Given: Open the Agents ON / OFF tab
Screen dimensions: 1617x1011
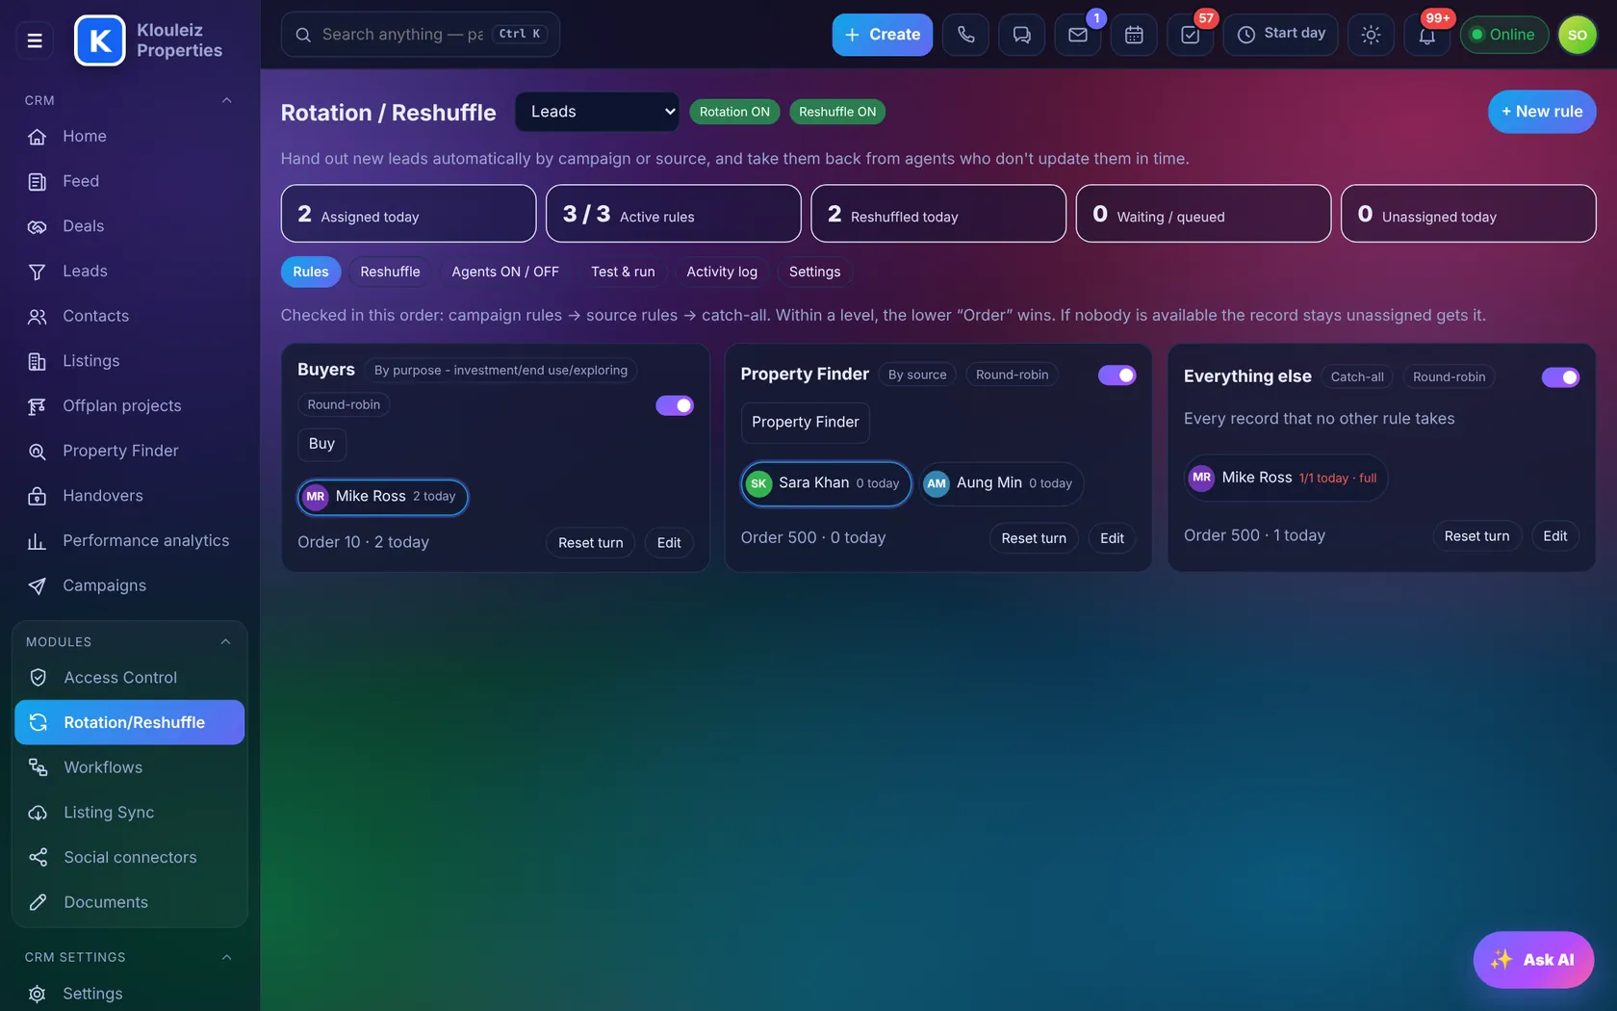Looking at the screenshot, I should (x=505, y=272).
